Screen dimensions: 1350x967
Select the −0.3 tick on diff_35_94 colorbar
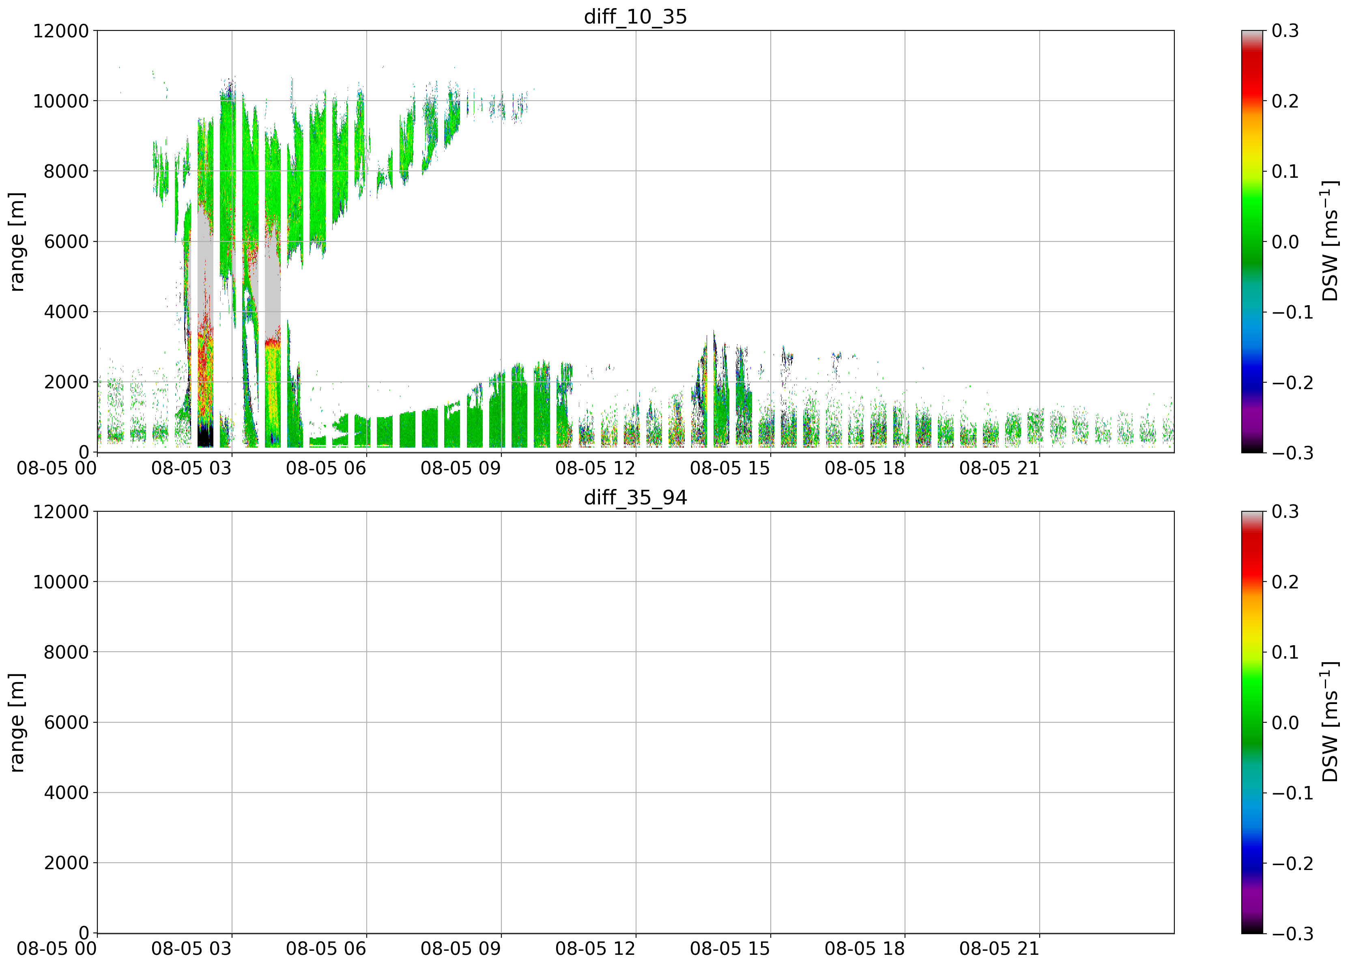[1292, 934]
